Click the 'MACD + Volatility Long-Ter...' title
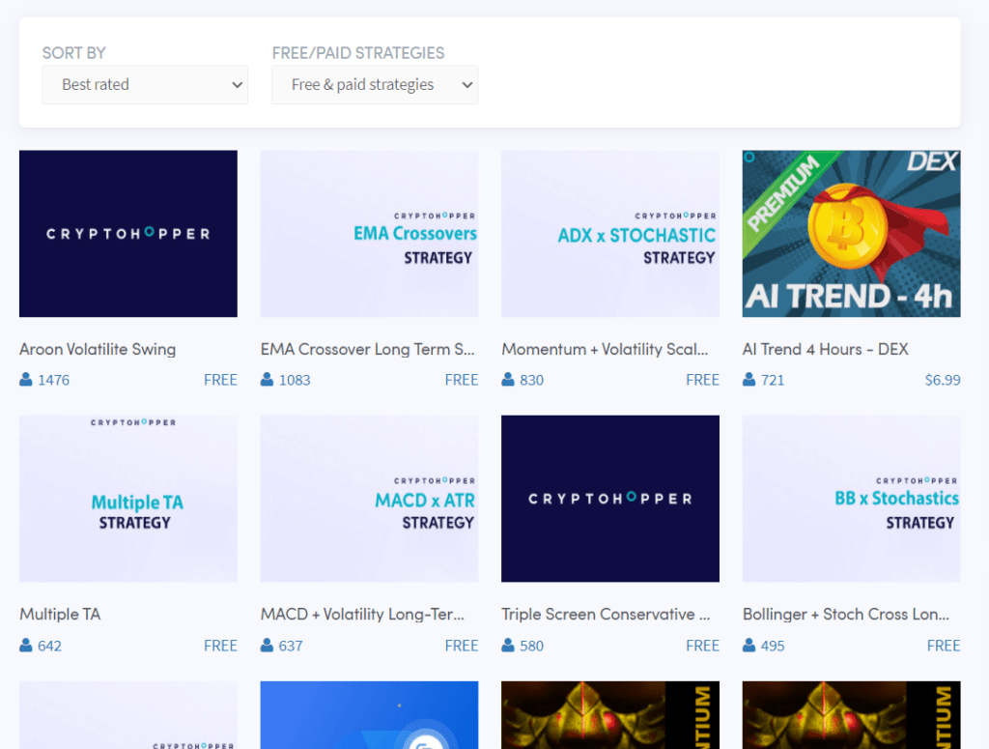 pyautogui.click(x=362, y=614)
